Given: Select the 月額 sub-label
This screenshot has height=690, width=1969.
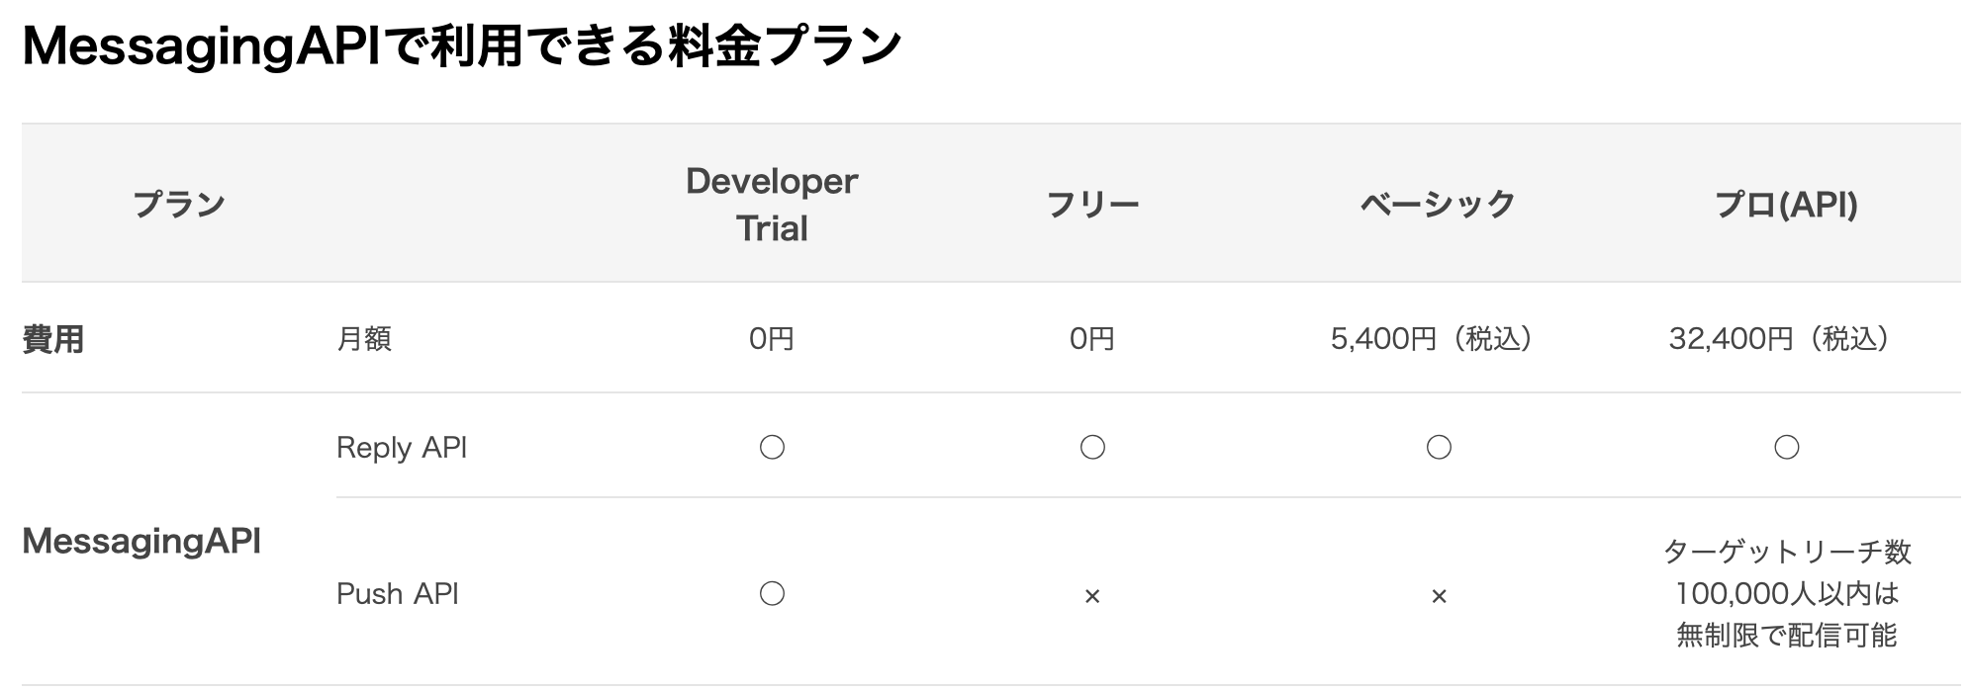Looking at the screenshot, I should (364, 339).
